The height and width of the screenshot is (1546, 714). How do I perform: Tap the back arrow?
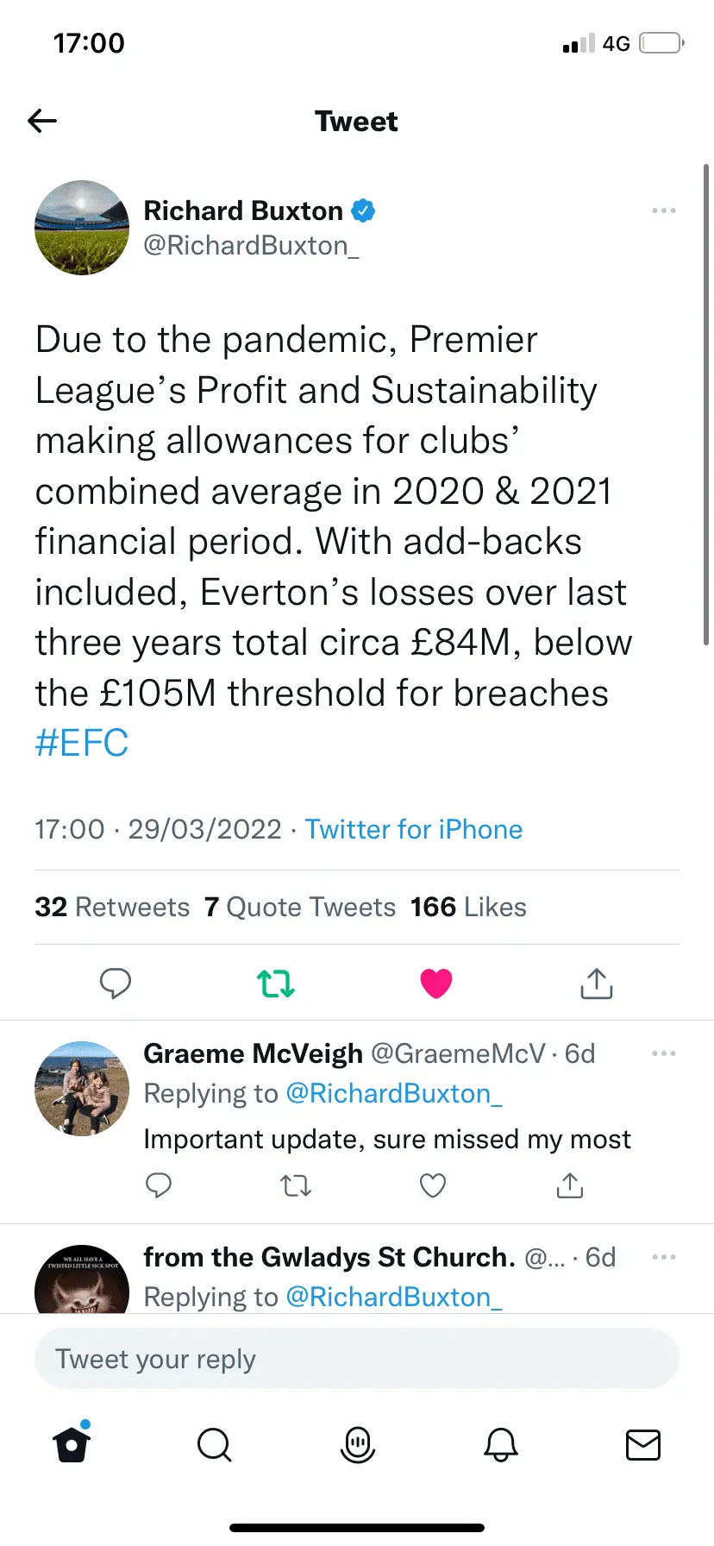coord(42,121)
